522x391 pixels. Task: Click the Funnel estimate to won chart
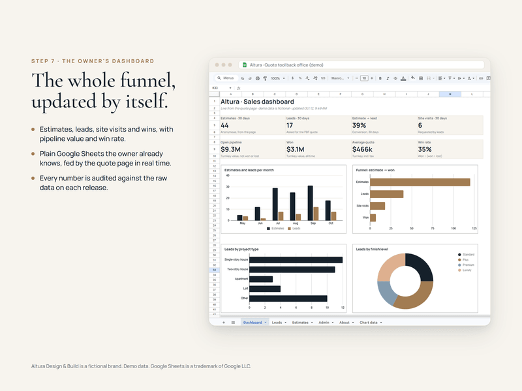[x=415, y=199]
